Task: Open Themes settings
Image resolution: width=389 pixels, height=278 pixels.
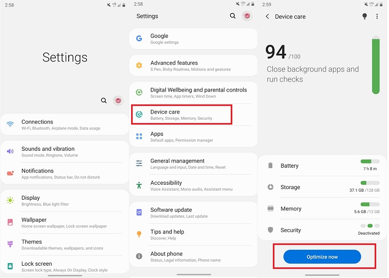Action: coord(64,244)
